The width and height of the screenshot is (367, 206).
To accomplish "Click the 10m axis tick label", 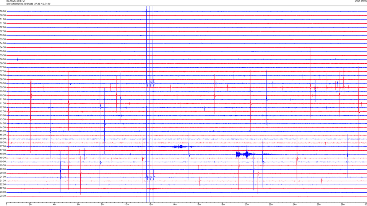I will (x=127, y=204).
